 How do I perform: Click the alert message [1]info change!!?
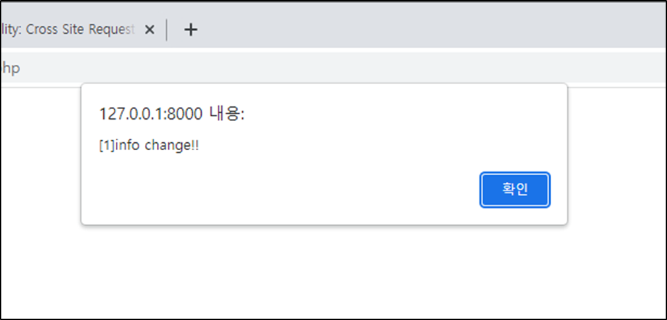coord(149,146)
